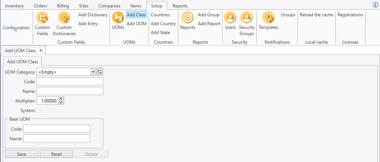Focus the Base UOM Name field
380x162 pixels.
click(x=57, y=138)
